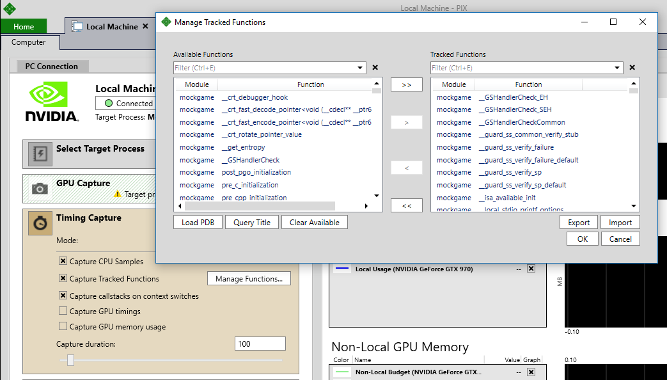Toggle graph checkbox for Local Usage row
This screenshot has width=667, height=380.
[x=531, y=269]
